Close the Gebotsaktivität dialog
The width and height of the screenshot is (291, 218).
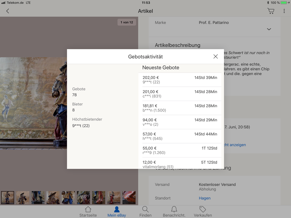[216, 56]
